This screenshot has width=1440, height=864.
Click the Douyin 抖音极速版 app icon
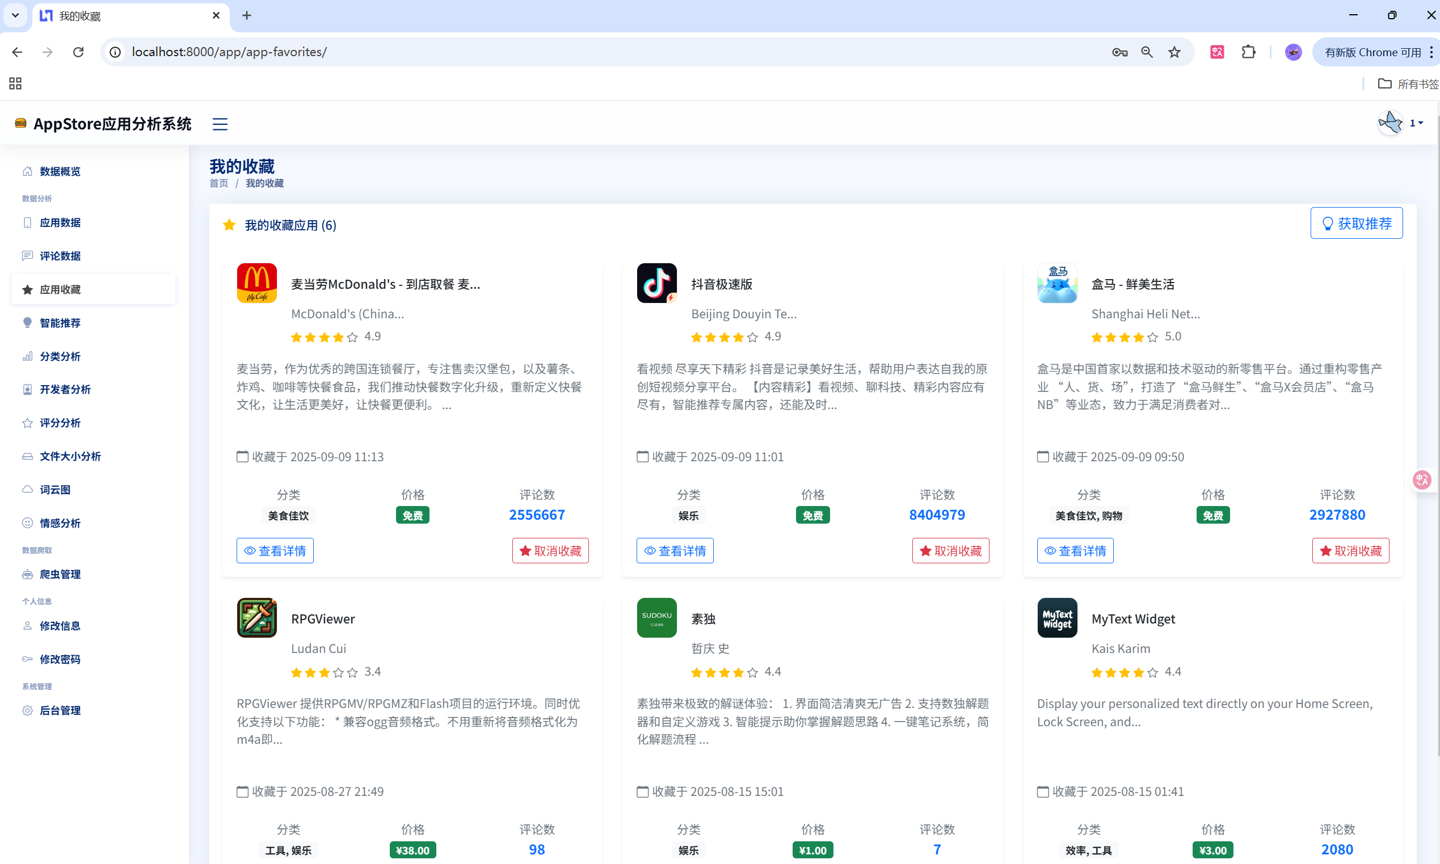[657, 283]
